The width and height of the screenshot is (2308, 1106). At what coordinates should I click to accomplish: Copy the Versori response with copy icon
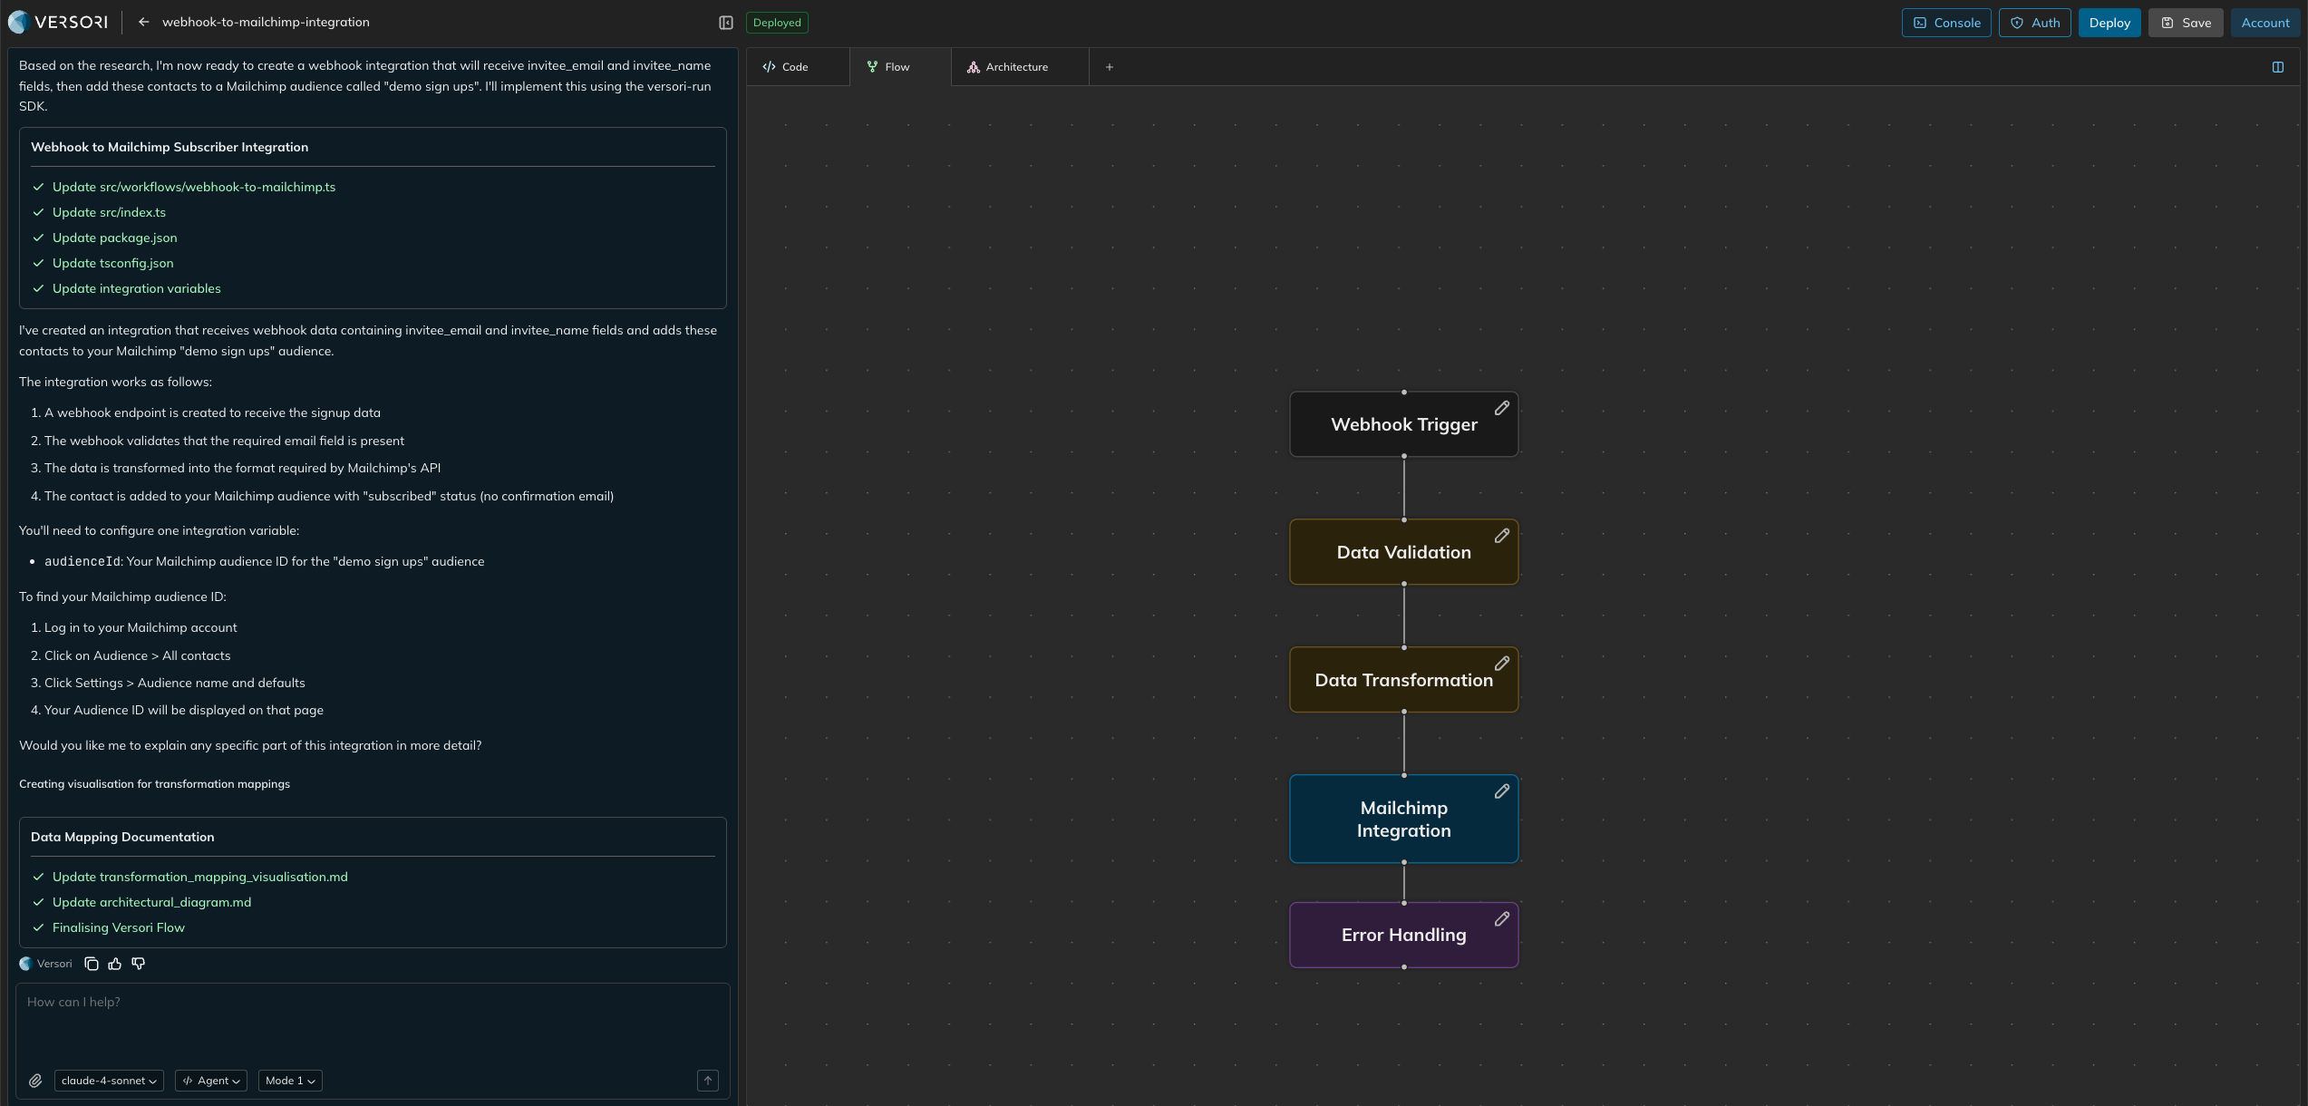92,964
